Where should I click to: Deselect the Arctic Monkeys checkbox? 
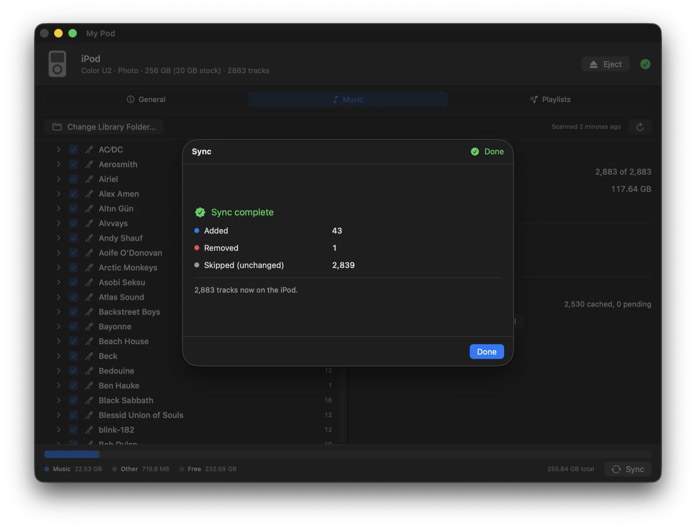click(73, 268)
